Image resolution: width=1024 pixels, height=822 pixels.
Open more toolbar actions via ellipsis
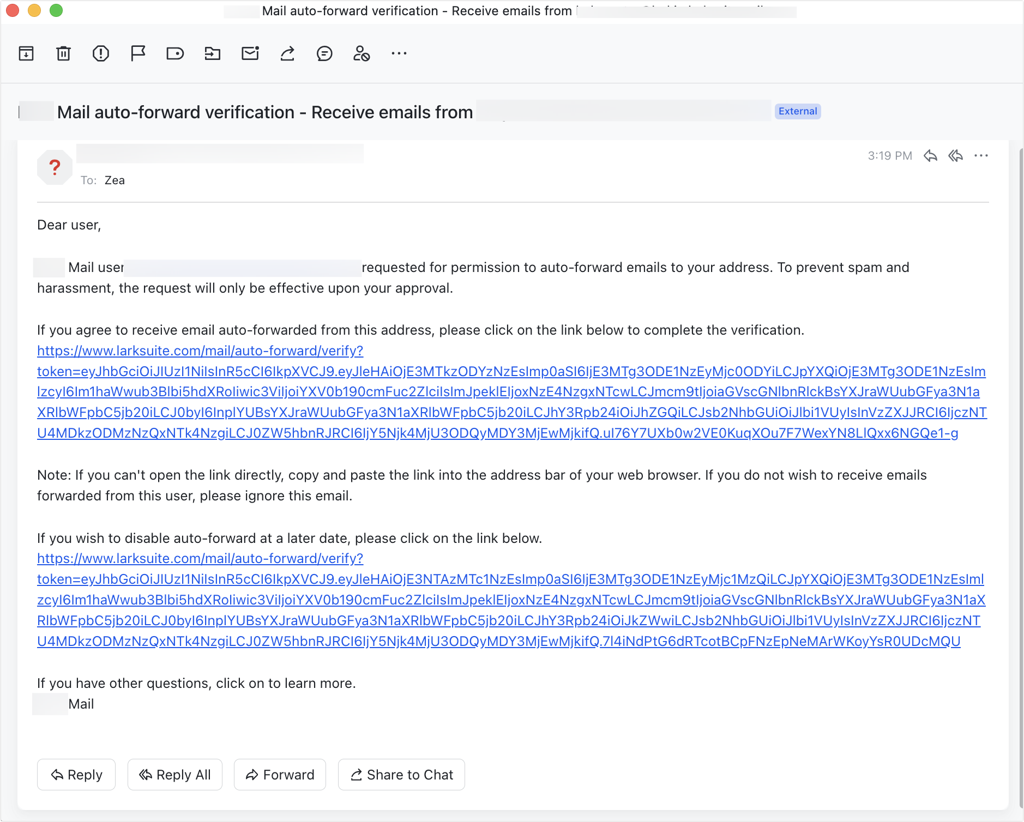(399, 53)
